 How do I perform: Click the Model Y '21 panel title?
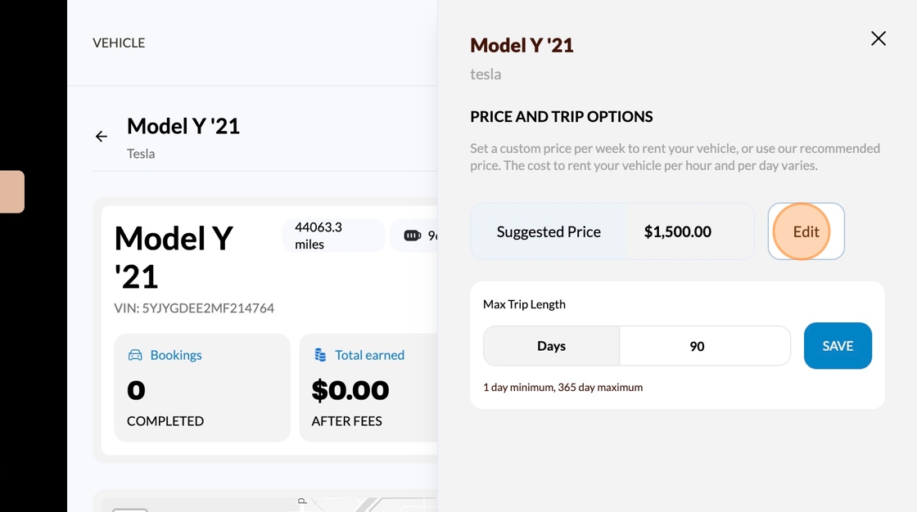click(522, 46)
